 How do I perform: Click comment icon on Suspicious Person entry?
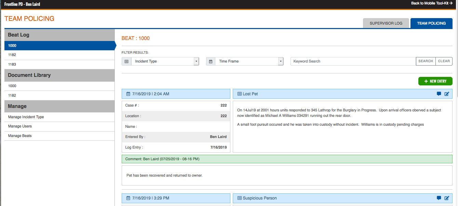click(x=439, y=198)
